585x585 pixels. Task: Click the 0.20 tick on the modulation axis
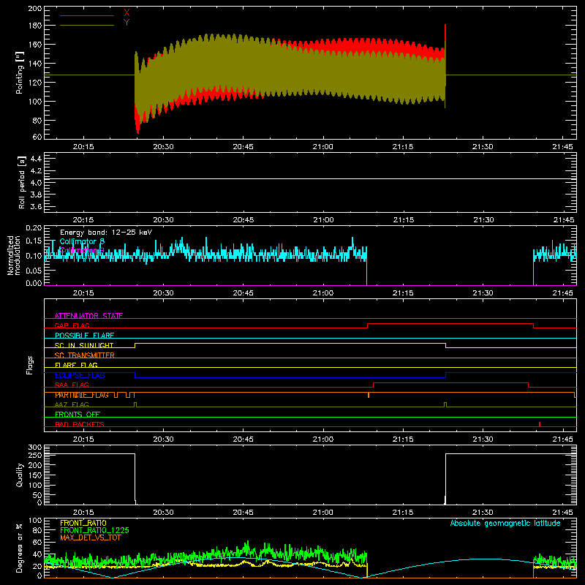point(34,228)
